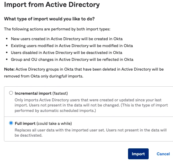Screen dimensions: 173x161
Task: Click the incremental import description paragraph
Action: tap(91, 105)
